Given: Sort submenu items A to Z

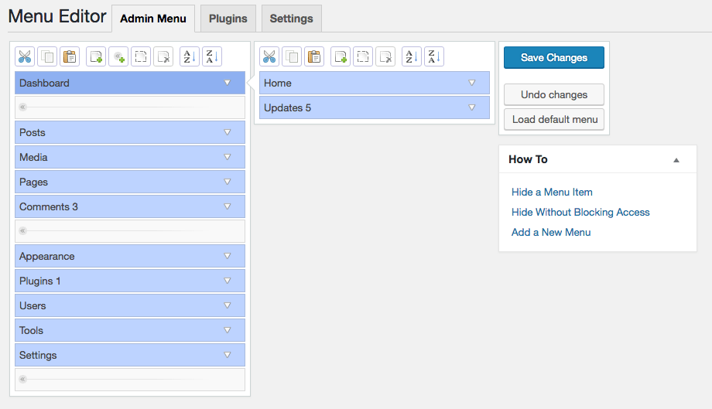Looking at the screenshot, I should (x=412, y=56).
